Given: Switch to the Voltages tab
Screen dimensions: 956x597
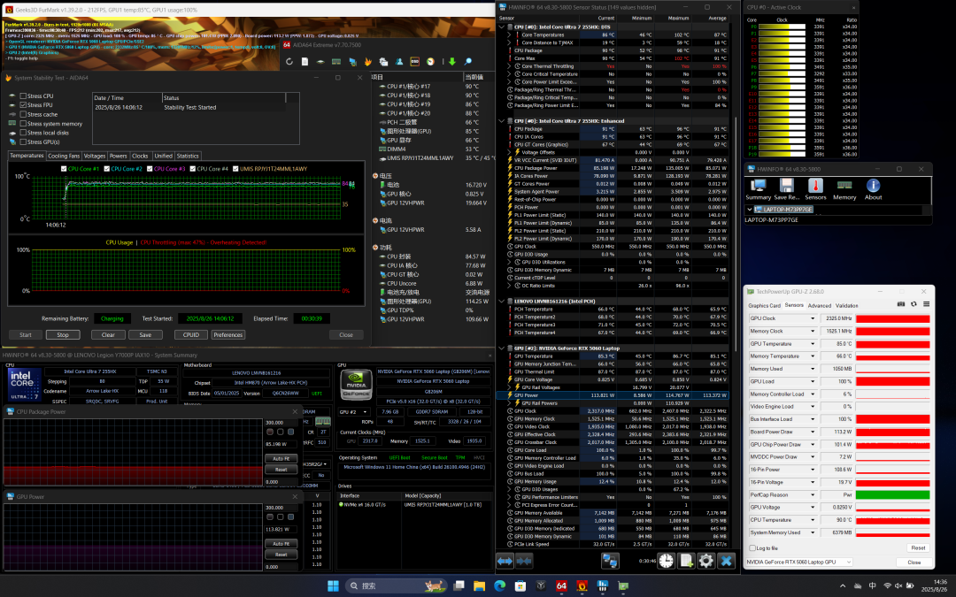Looking at the screenshot, I should click(x=95, y=156).
